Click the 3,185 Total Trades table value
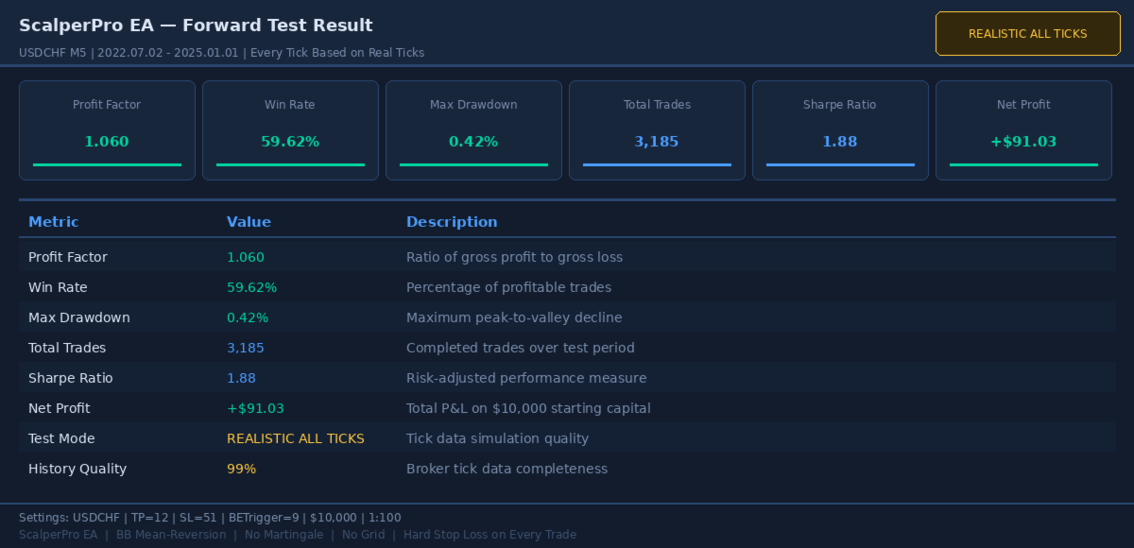The height and width of the screenshot is (548, 1134). pos(246,348)
